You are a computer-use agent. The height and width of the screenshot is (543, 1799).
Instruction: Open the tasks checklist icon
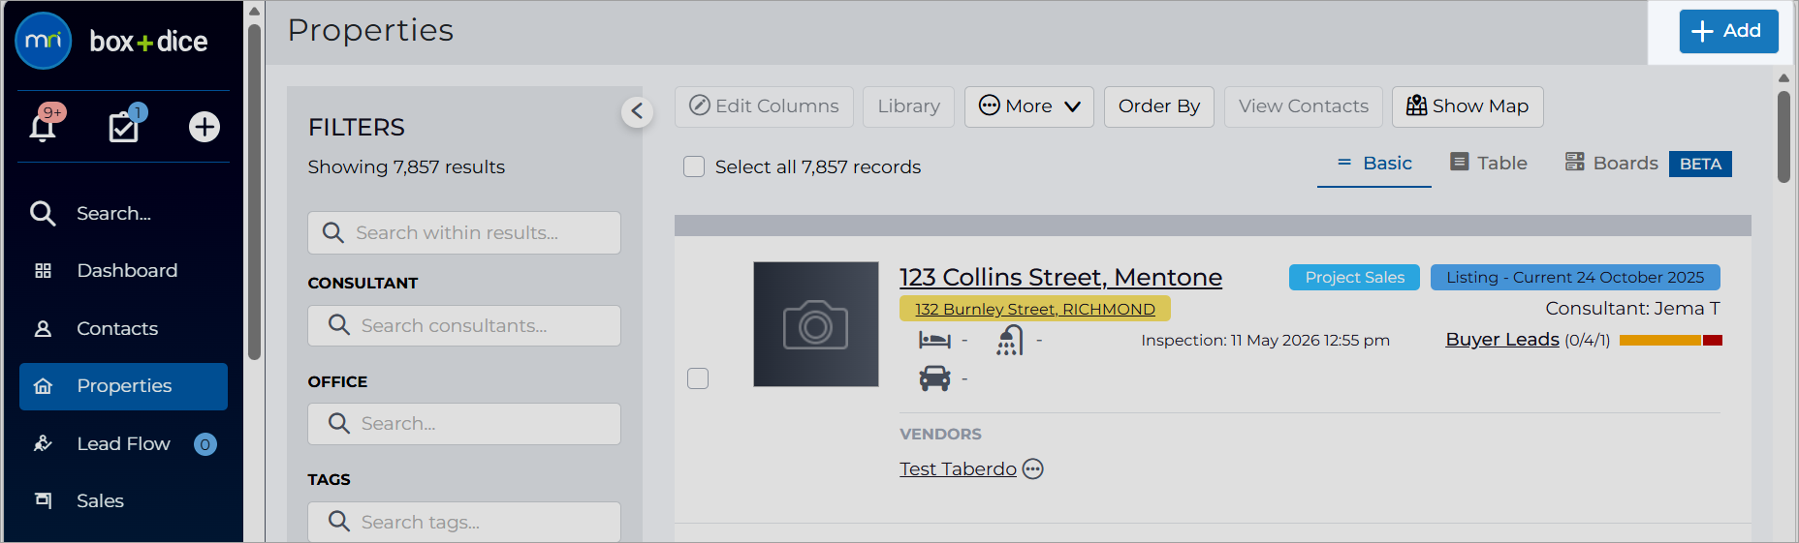pyautogui.click(x=124, y=126)
